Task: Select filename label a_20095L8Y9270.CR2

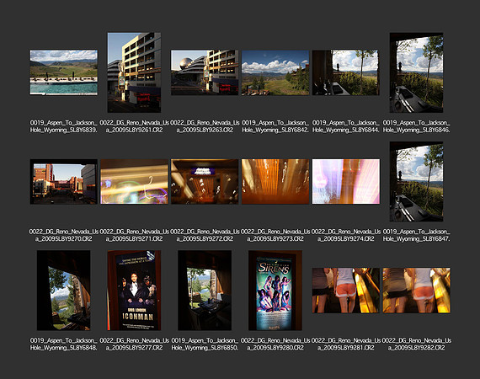Action: tap(64, 239)
